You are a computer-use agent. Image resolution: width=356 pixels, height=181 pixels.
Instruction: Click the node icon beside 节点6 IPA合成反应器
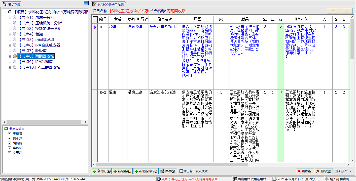15,45
